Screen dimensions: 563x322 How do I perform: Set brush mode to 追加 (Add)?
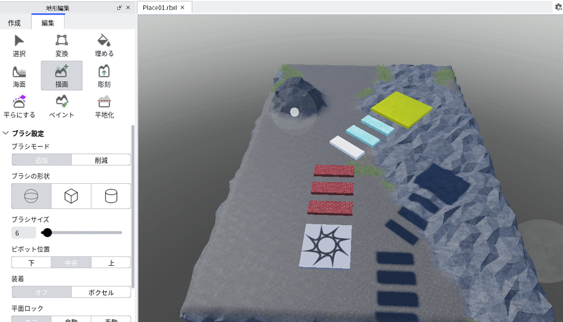pyautogui.click(x=42, y=160)
